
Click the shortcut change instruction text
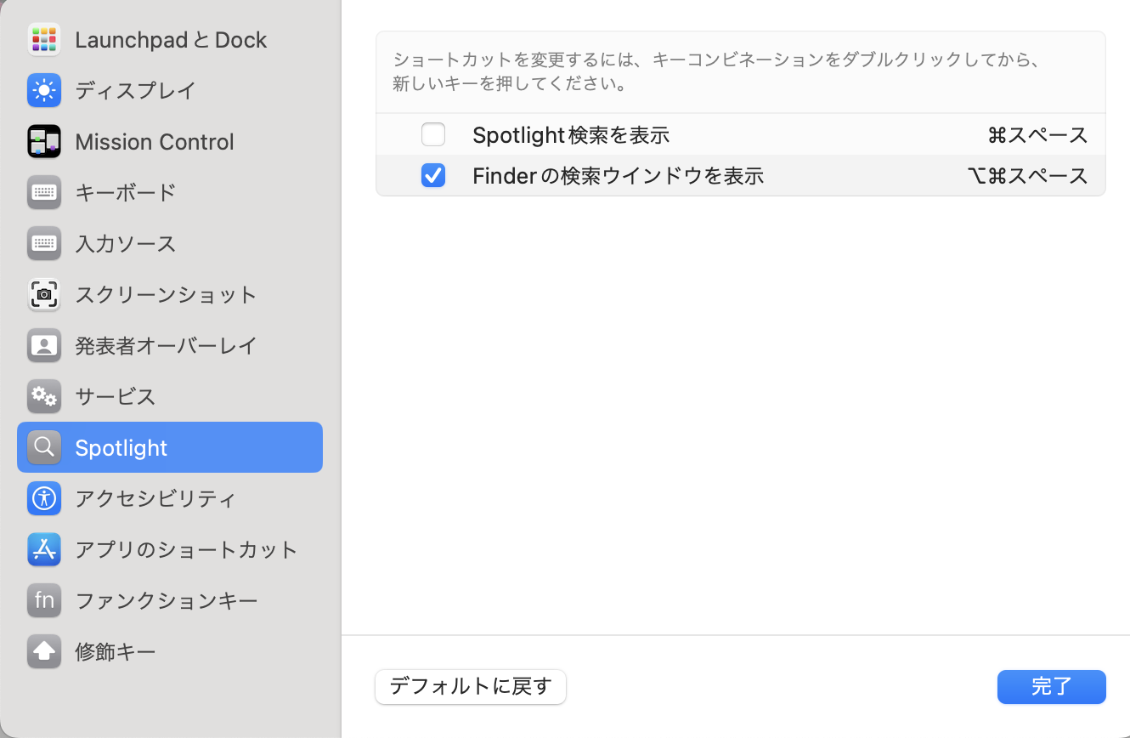(x=717, y=72)
